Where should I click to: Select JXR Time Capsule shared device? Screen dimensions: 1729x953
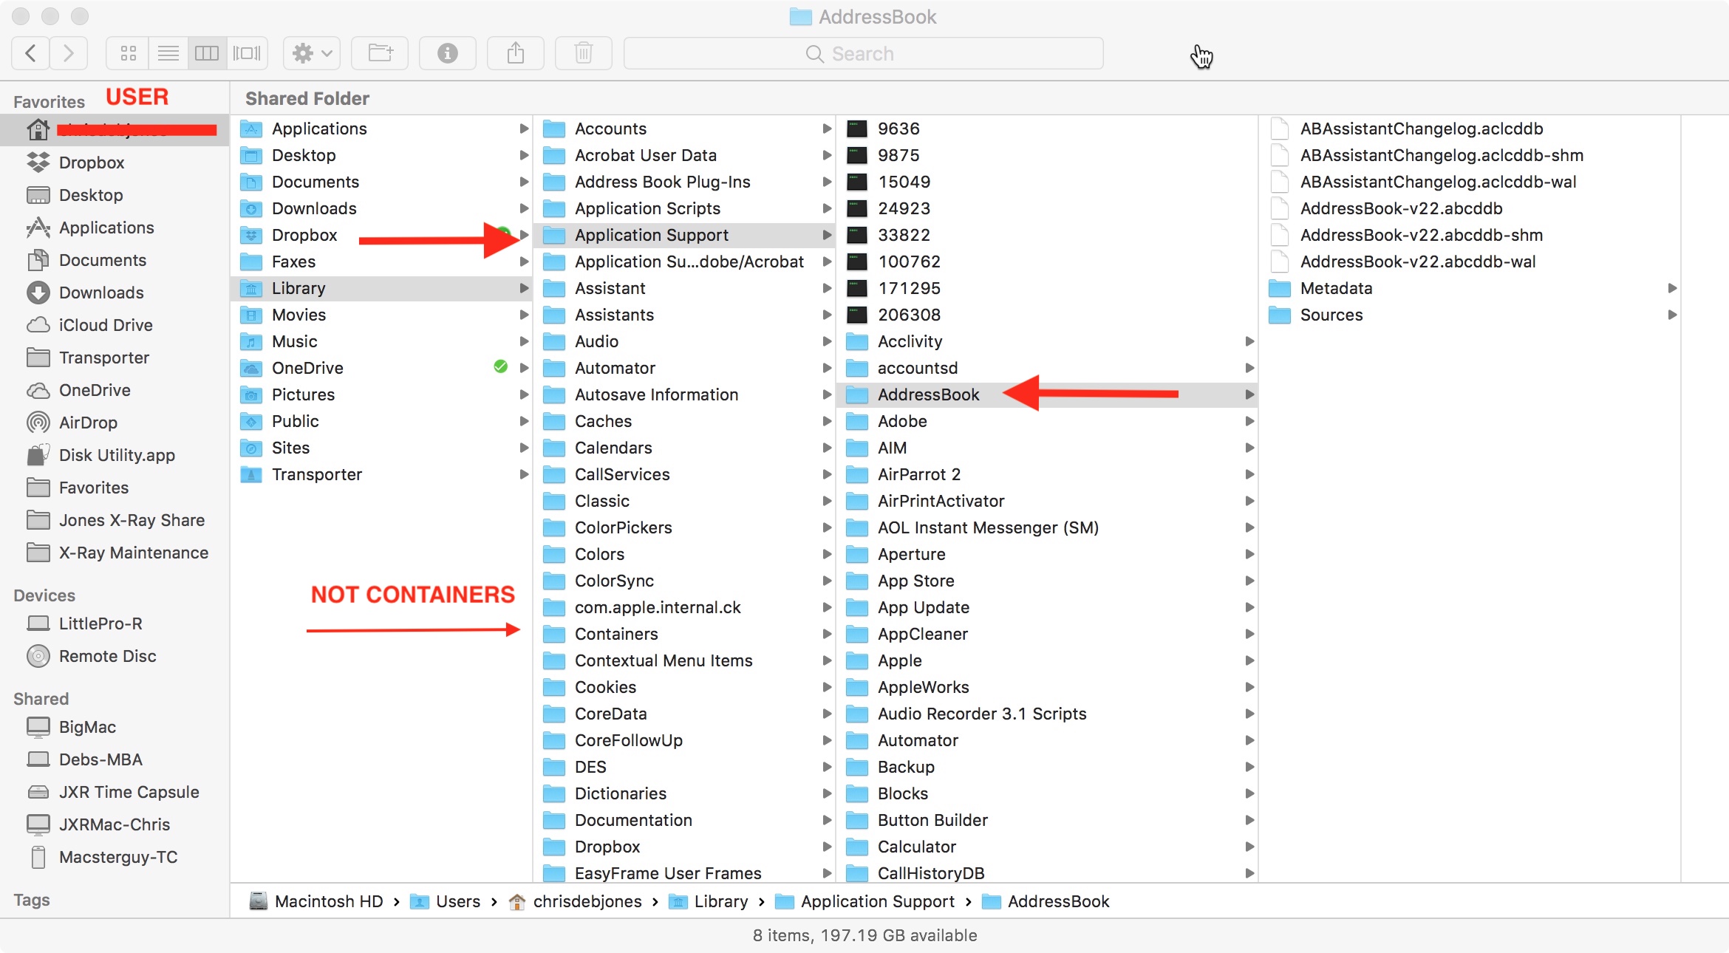click(x=129, y=792)
